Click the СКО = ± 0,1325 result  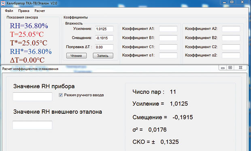tap(155, 142)
